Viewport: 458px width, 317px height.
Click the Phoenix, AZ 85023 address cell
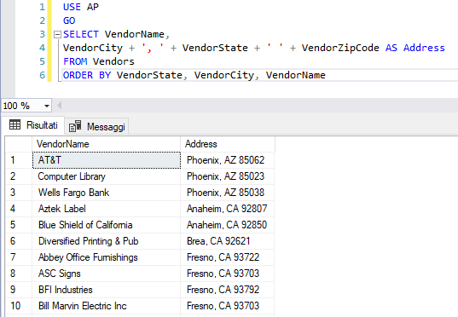(228, 176)
